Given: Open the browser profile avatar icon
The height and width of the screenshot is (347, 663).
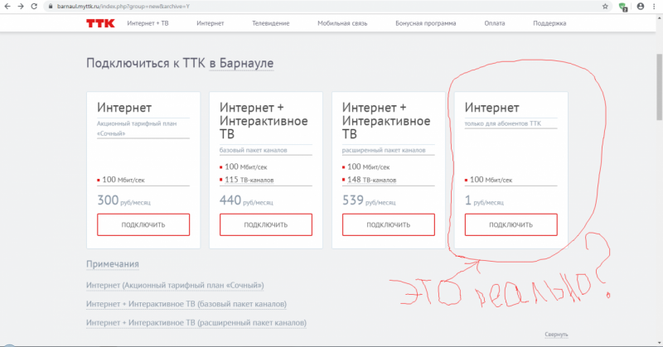Looking at the screenshot, I should click(641, 7).
